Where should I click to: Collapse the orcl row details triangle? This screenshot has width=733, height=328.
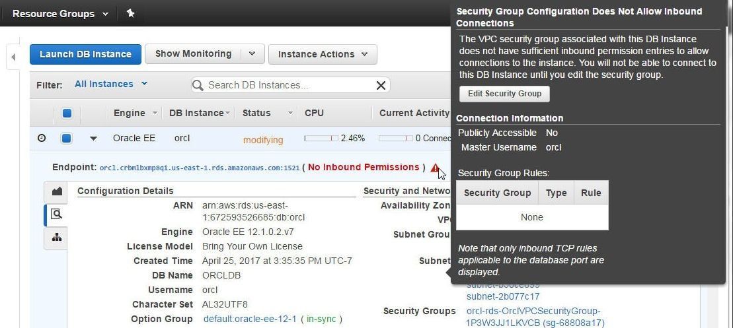pos(93,139)
